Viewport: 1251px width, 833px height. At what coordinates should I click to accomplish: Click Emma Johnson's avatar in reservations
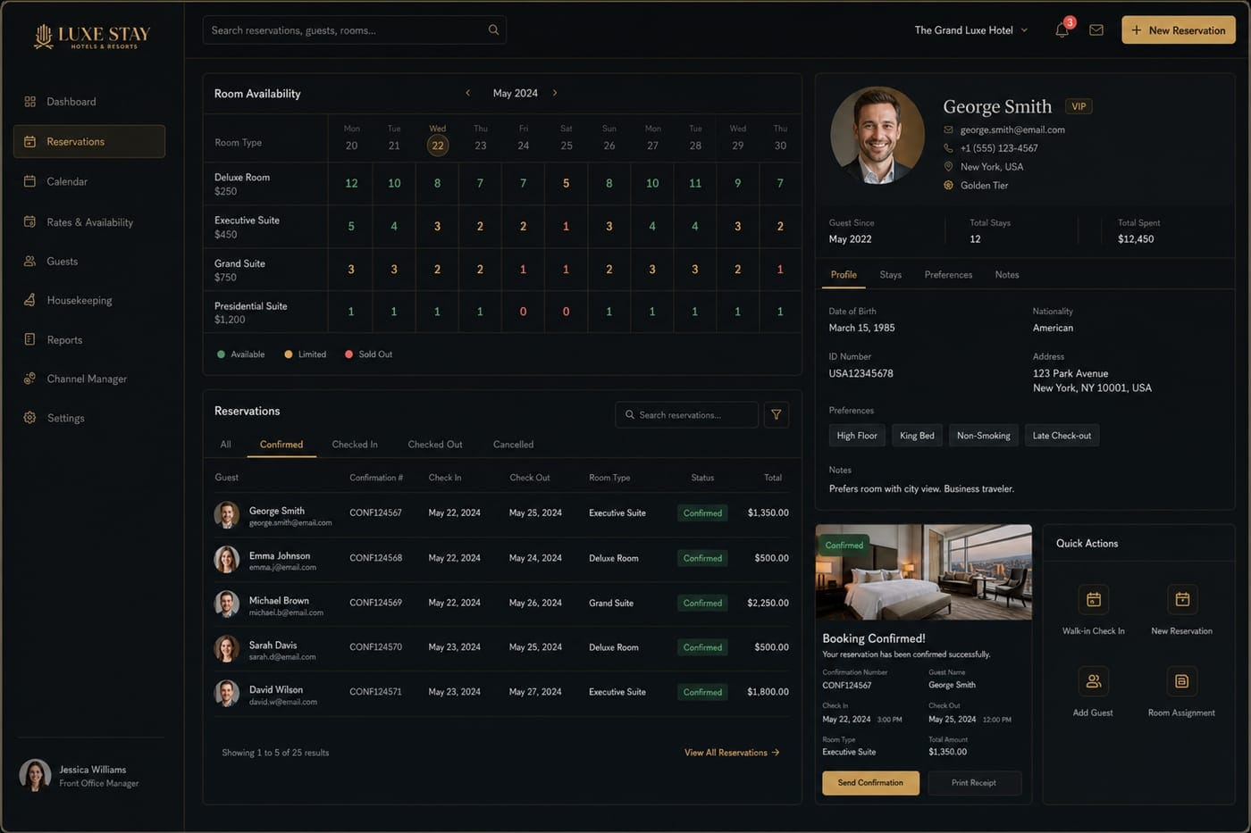click(227, 560)
